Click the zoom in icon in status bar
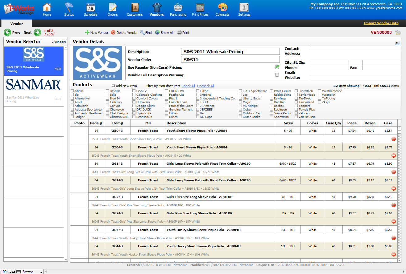 click(14, 272)
